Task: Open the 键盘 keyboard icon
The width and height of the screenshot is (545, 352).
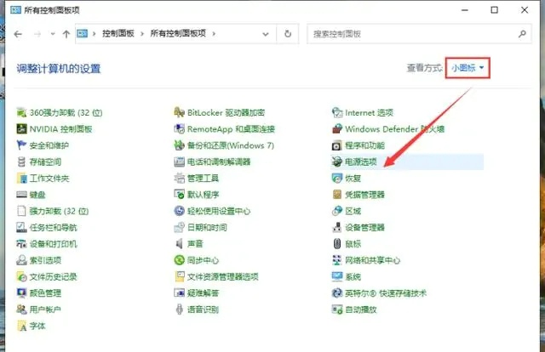Action: coord(21,195)
